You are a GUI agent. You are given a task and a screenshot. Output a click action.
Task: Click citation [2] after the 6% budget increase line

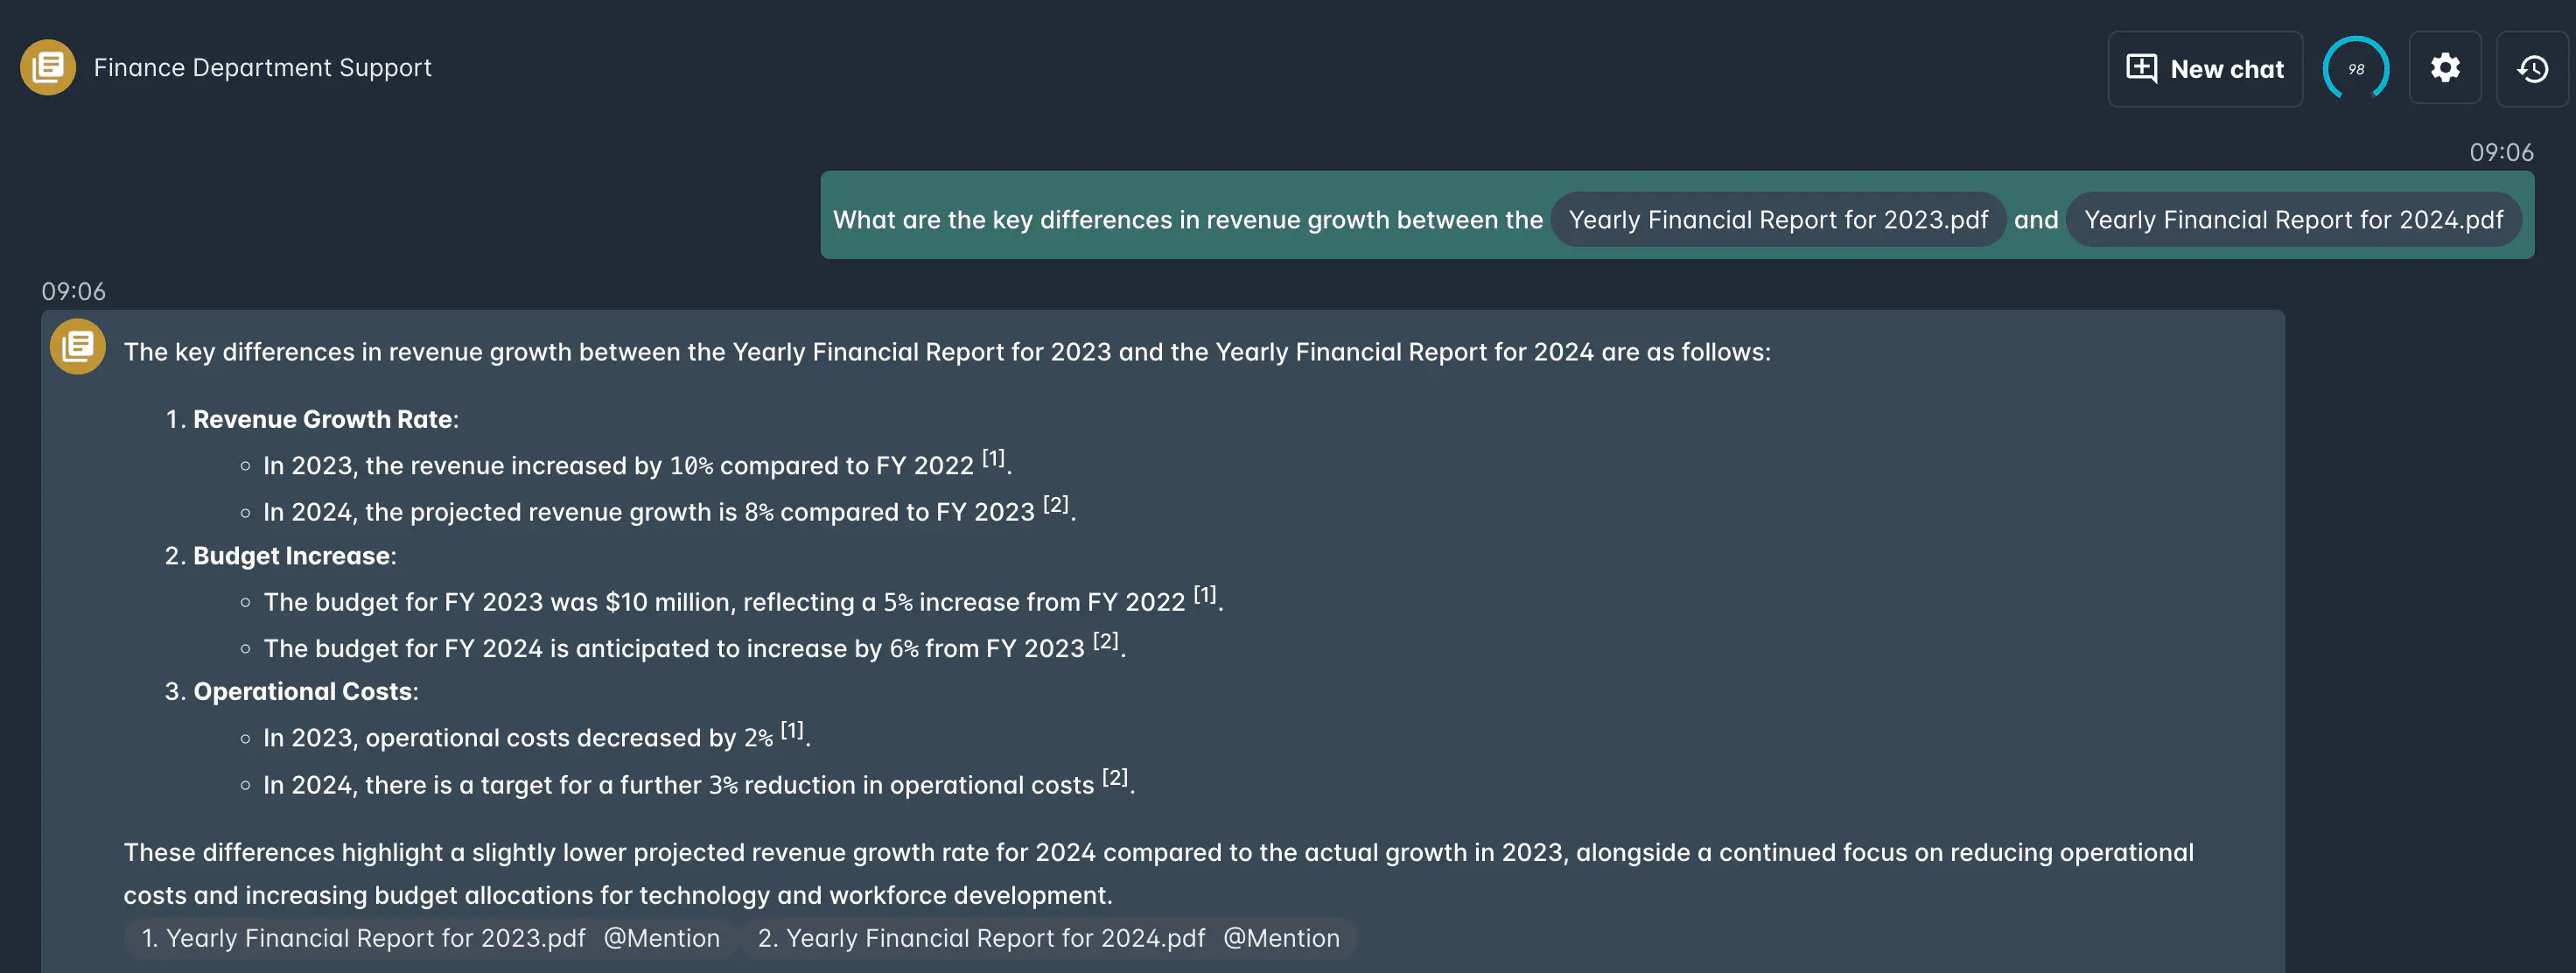[1105, 641]
